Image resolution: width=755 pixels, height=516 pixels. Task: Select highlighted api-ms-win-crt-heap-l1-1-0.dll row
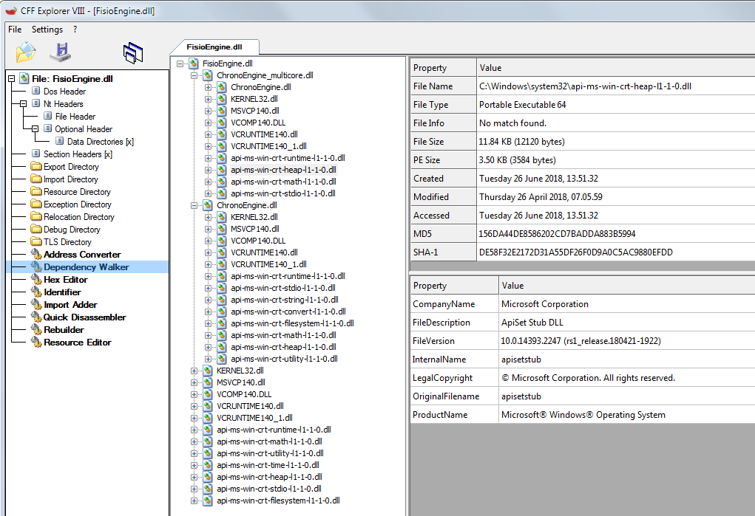283,170
